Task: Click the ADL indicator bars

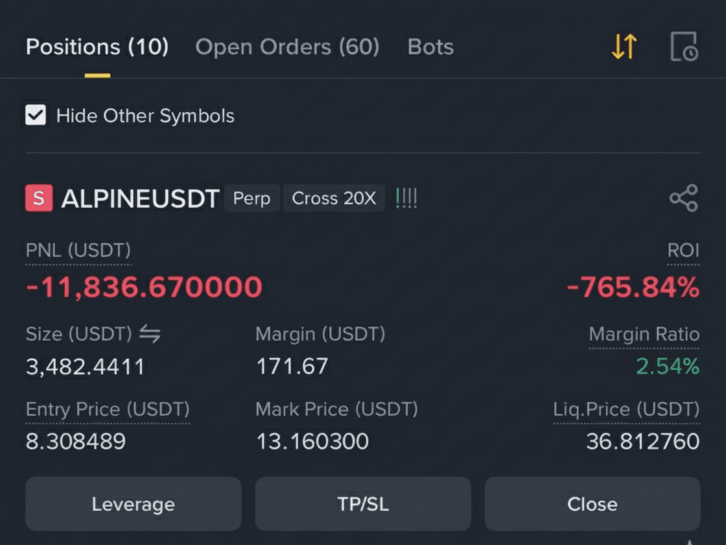Action: (x=406, y=198)
